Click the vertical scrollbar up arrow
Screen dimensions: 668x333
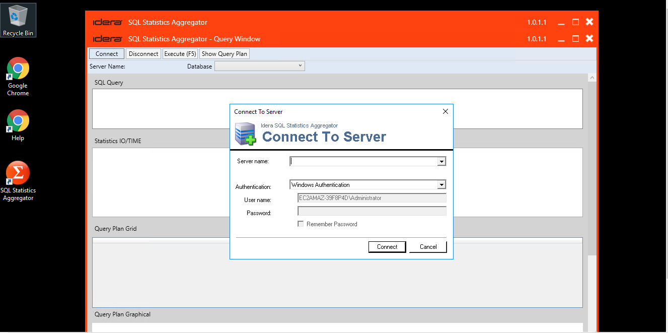[x=592, y=78]
